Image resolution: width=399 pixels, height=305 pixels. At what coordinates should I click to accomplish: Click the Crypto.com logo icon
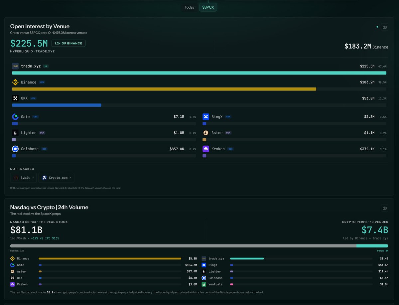pyautogui.click(x=45, y=178)
